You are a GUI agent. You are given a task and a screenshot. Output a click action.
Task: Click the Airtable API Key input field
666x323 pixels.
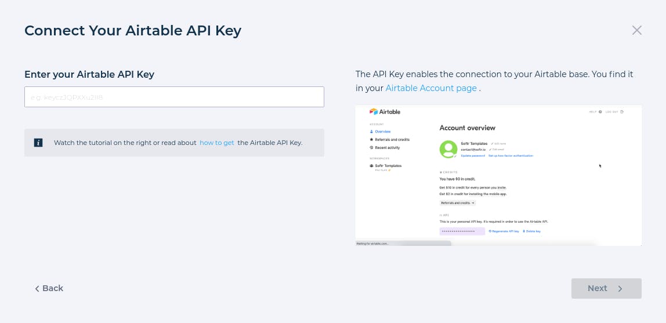click(174, 97)
